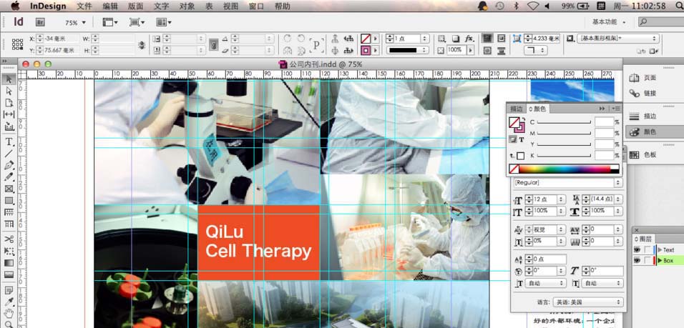Image resolution: width=684 pixels, height=328 pixels.
Task: Select the Eyedropper tool
Action: [9, 302]
